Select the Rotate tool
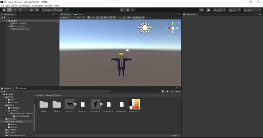 [x=15, y=10]
